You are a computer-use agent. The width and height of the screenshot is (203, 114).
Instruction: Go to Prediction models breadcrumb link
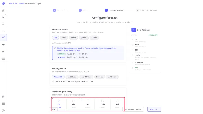(17, 3)
